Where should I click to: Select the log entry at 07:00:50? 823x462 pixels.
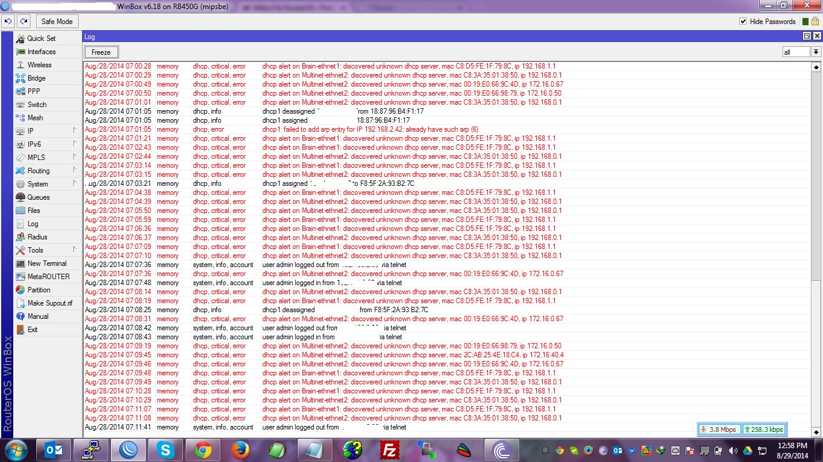(448, 93)
